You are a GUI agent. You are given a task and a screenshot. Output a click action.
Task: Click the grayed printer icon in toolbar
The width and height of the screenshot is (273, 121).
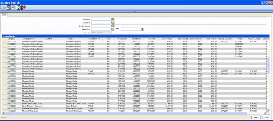3,7
